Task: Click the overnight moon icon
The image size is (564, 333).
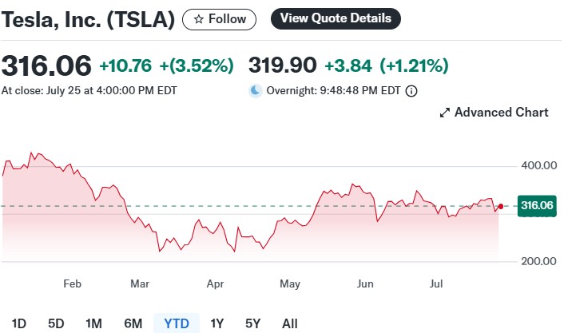Action: [256, 90]
